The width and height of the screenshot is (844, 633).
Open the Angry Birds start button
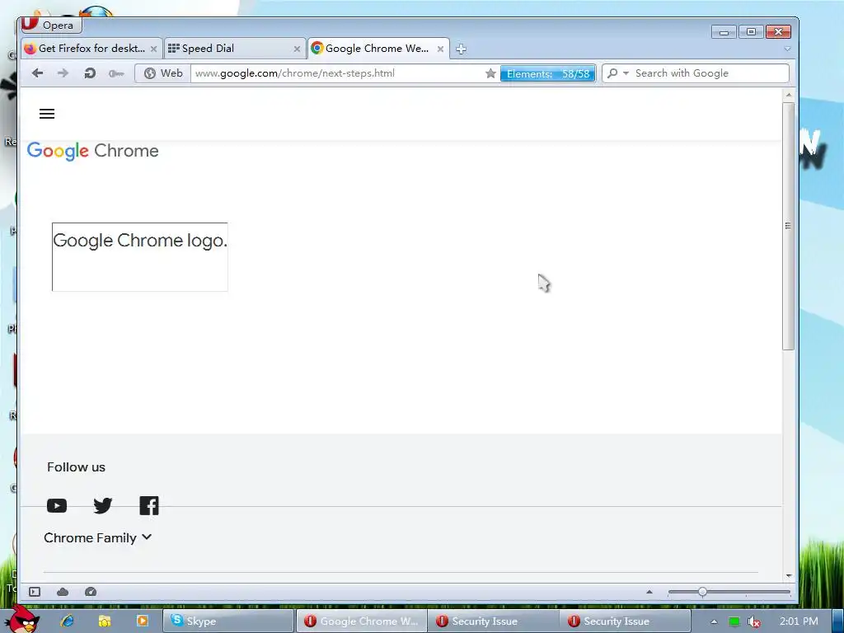click(21, 619)
